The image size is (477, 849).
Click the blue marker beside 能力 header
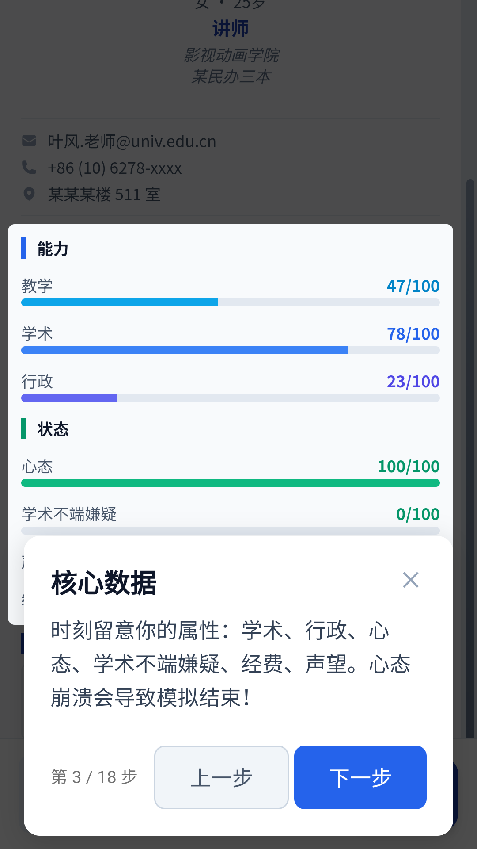click(x=24, y=249)
